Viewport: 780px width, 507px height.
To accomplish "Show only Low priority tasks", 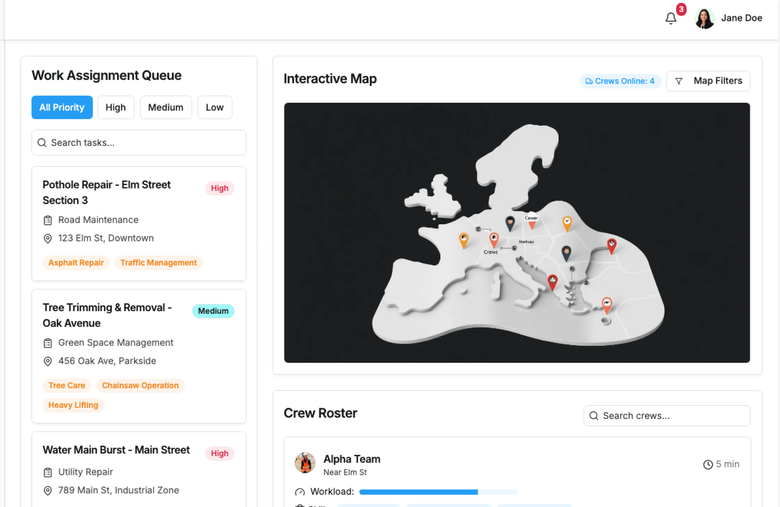I will pos(214,107).
